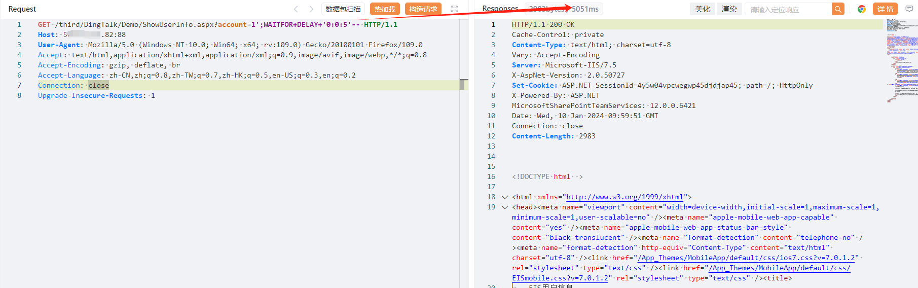The image size is (918, 288).
Task: Click the Date header line
Action: [585, 116]
